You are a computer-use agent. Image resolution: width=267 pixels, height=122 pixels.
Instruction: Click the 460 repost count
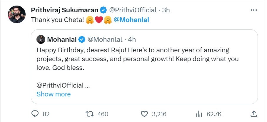click(103, 114)
